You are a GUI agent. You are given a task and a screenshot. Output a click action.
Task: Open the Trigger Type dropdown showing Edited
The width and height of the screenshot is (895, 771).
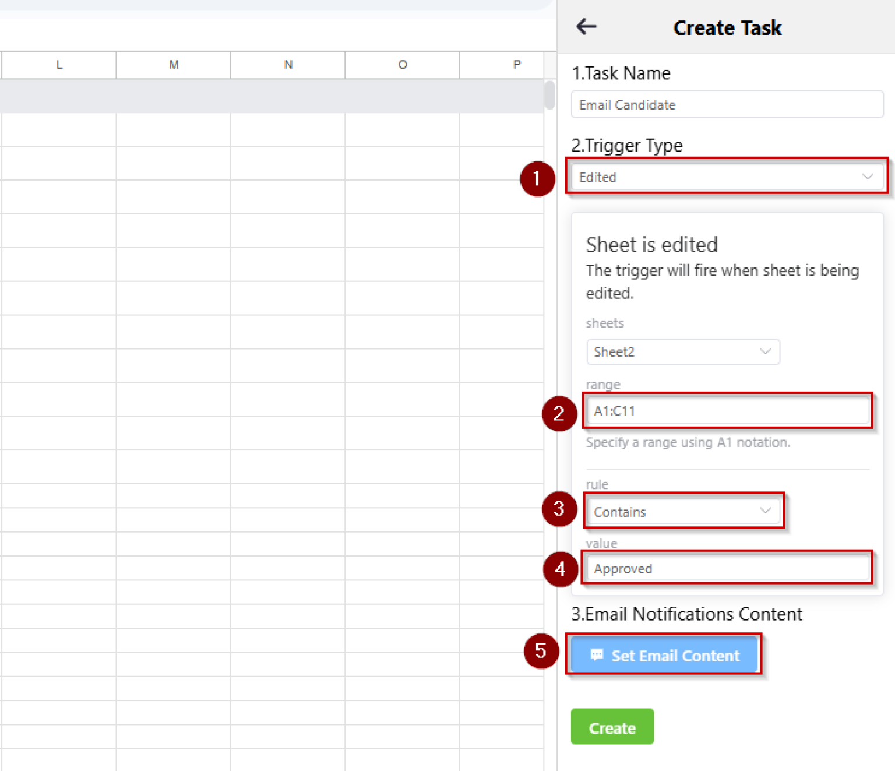tap(726, 177)
